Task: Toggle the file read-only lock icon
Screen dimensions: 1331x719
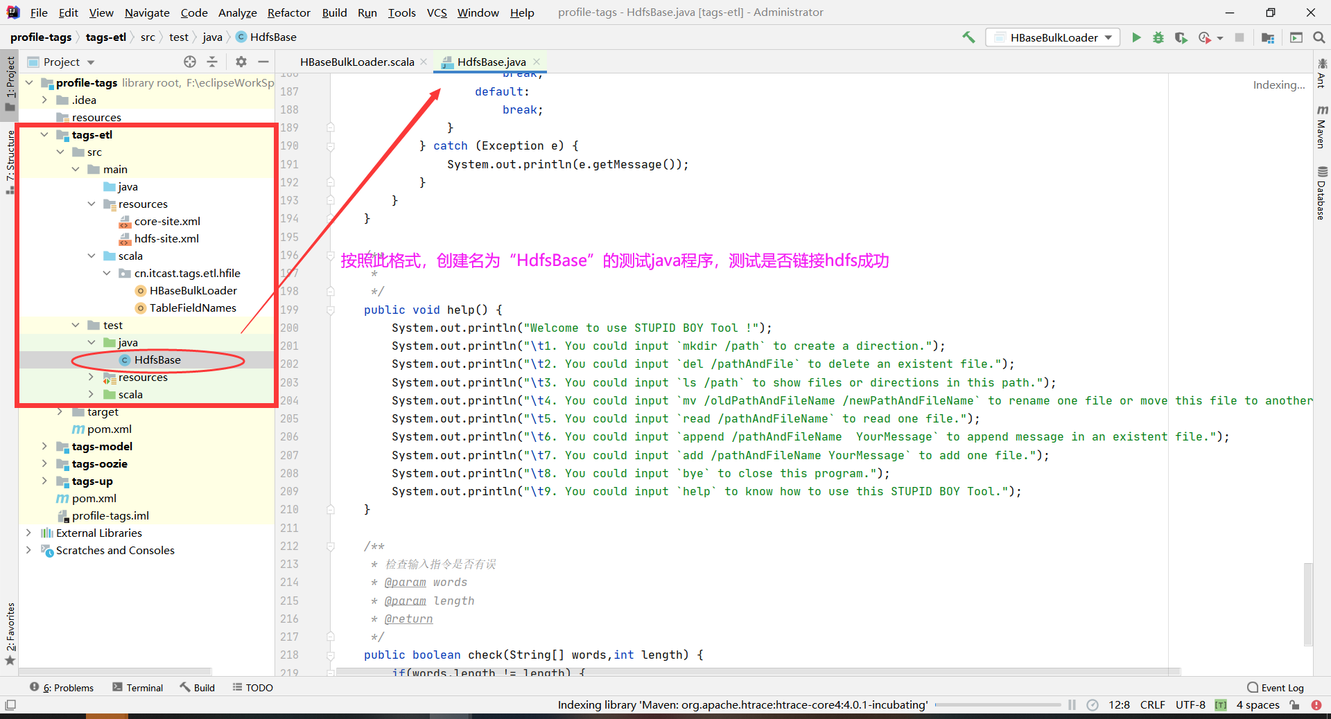Action: pyautogui.click(x=1294, y=704)
